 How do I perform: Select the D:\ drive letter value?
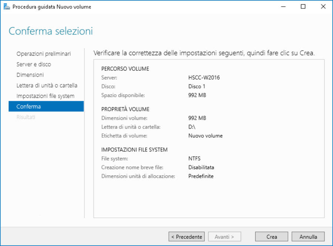(x=192, y=127)
